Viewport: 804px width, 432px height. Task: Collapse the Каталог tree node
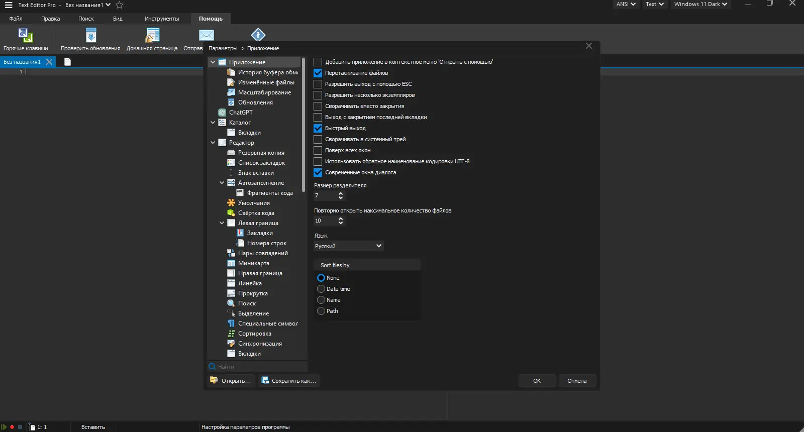point(213,123)
